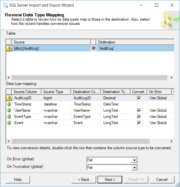Image resolution: width=180 pixels, height=187 pixels.
Task: Click the datetime source type cell
Action: pos(56,104)
